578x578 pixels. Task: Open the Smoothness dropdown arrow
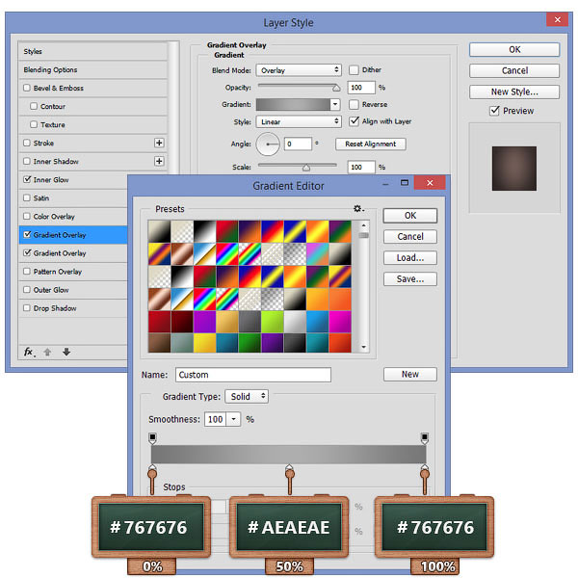point(233,419)
